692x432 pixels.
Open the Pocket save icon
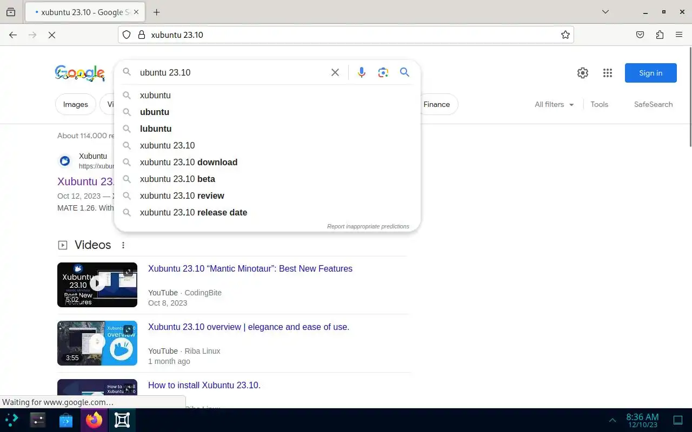pos(640,35)
